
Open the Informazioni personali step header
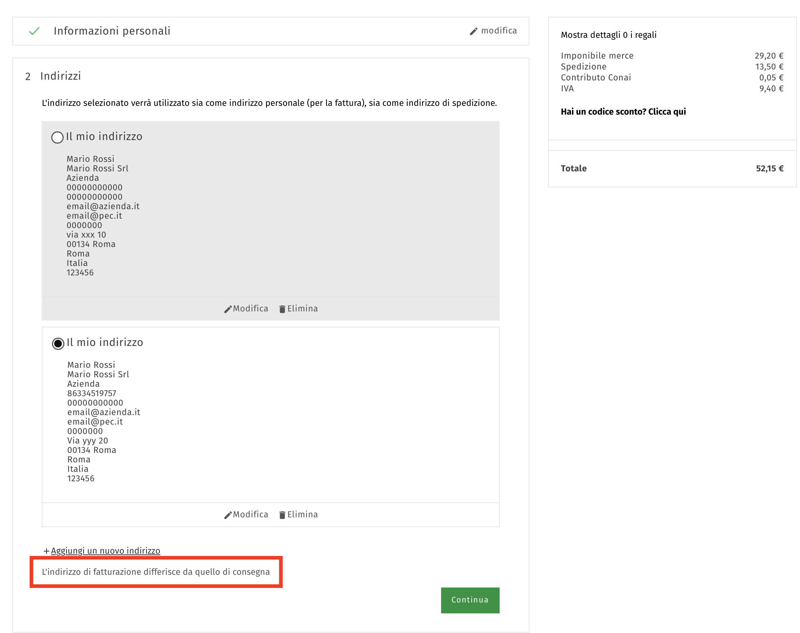tap(112, 31)
